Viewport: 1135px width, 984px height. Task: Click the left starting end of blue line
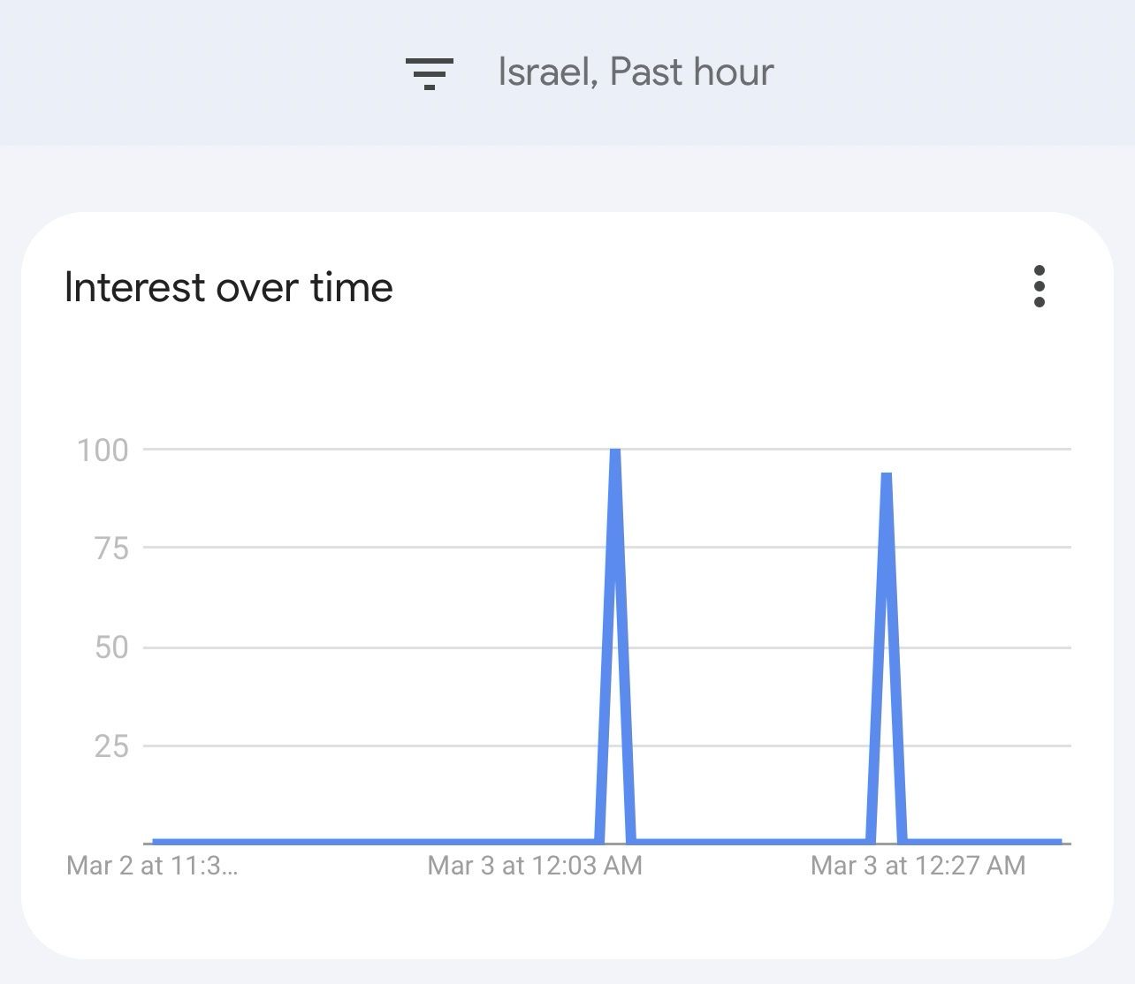pos(156,841)
